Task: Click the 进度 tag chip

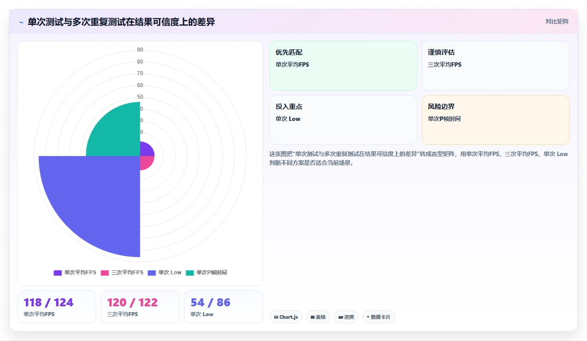Action: [x=346, y=317]
